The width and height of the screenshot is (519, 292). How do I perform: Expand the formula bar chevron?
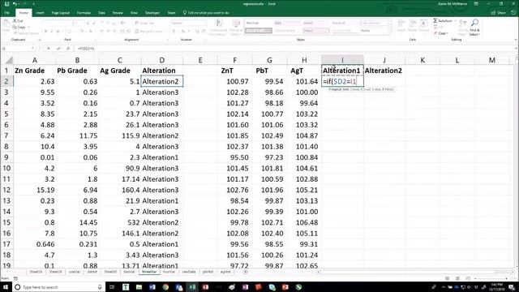point(516,49)
